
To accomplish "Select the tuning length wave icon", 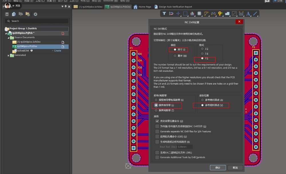I will [213, 14].
